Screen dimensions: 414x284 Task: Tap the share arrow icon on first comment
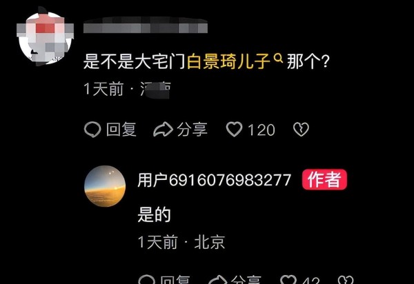pos(163,130)
